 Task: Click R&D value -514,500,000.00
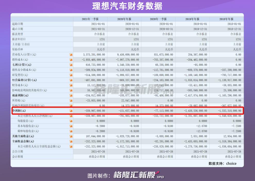point(95,75)
